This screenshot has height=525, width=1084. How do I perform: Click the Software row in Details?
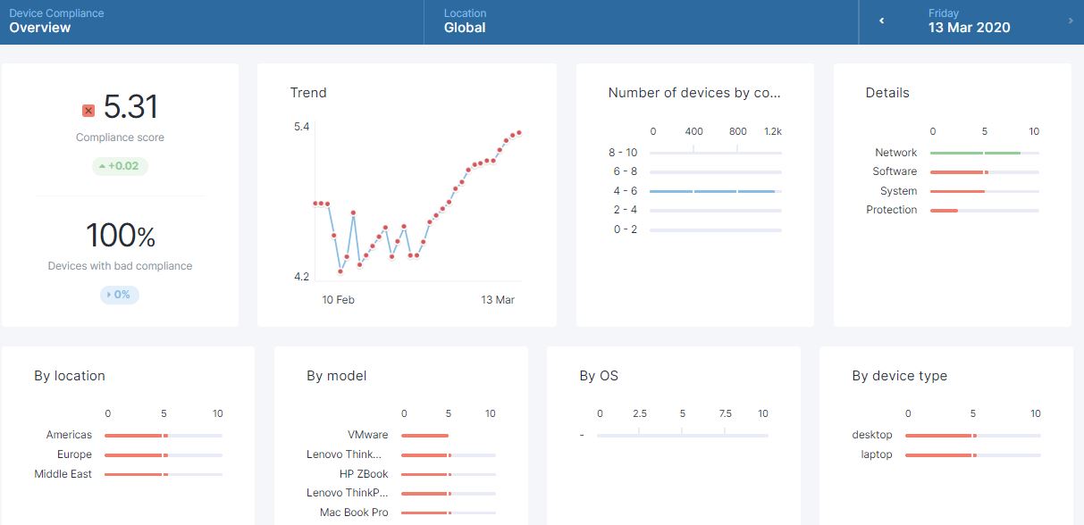tap(895, 171)
